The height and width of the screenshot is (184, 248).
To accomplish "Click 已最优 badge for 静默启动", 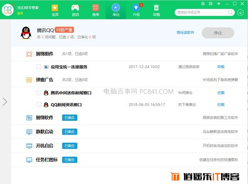I will 70,132.
